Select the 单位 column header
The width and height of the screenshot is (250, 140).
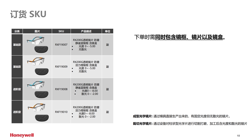(x=107, y=31)
